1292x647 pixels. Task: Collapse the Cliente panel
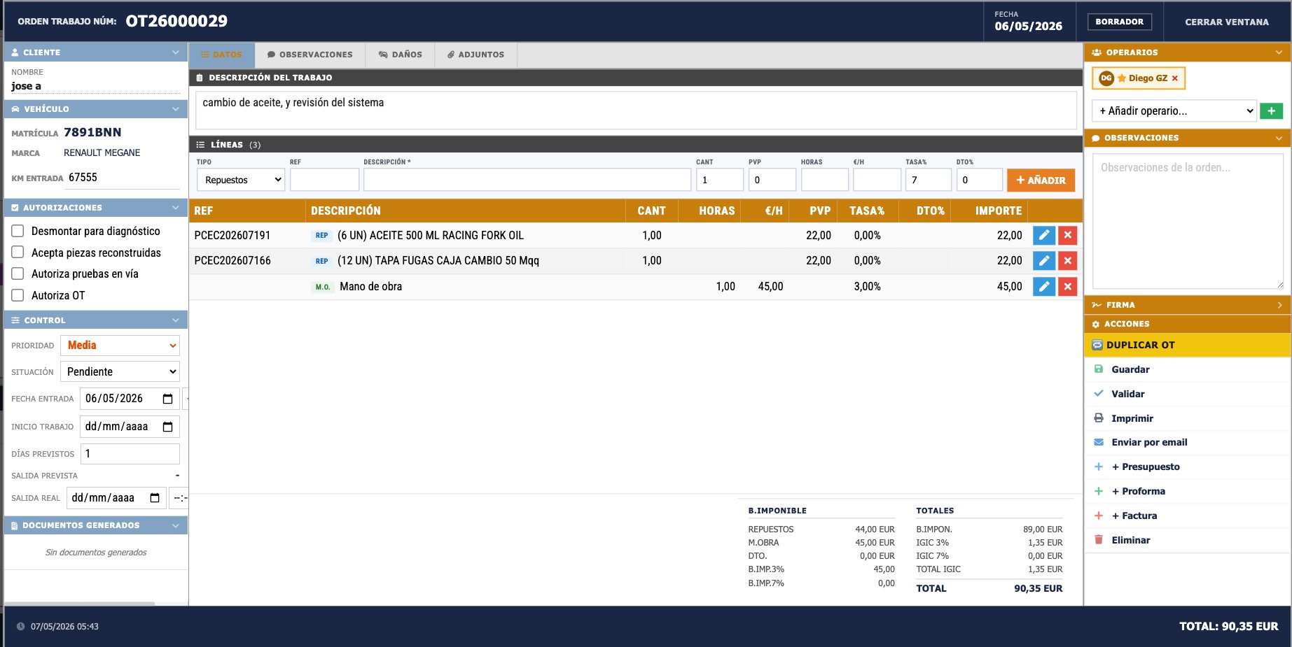175,52
